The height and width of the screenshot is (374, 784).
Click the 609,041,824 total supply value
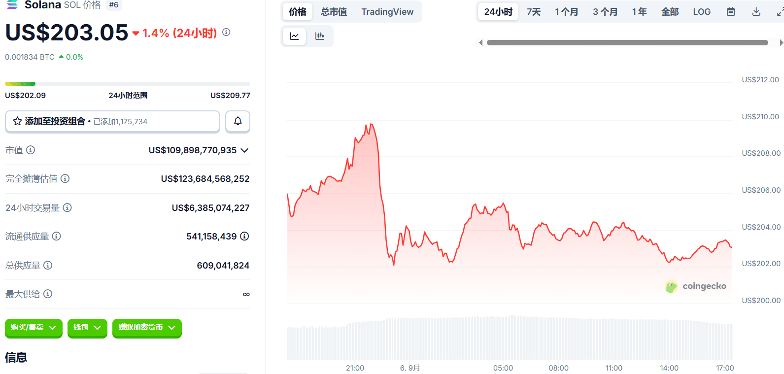pyautogui.click(x=223, y=266)
